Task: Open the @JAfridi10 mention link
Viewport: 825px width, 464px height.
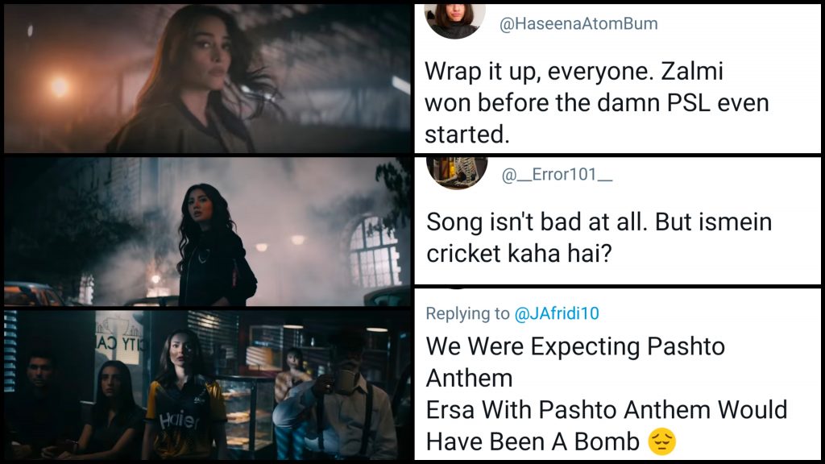Action: point(557,313)
